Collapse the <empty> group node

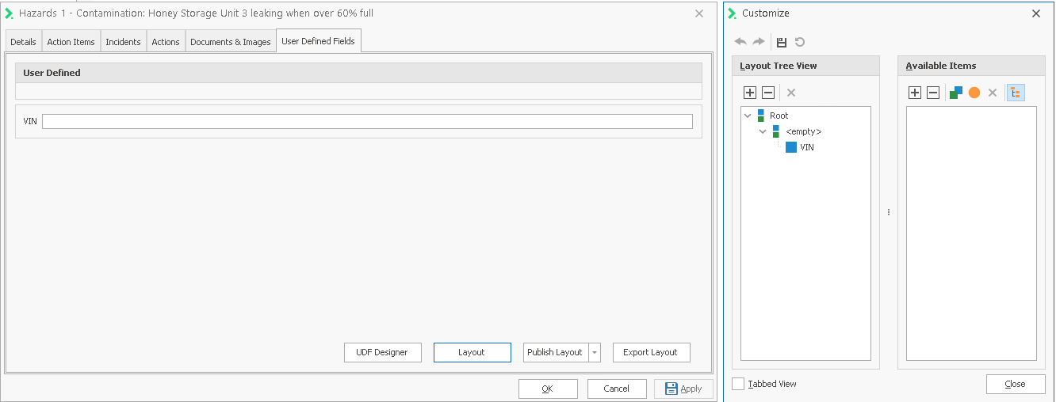(763, 131)
